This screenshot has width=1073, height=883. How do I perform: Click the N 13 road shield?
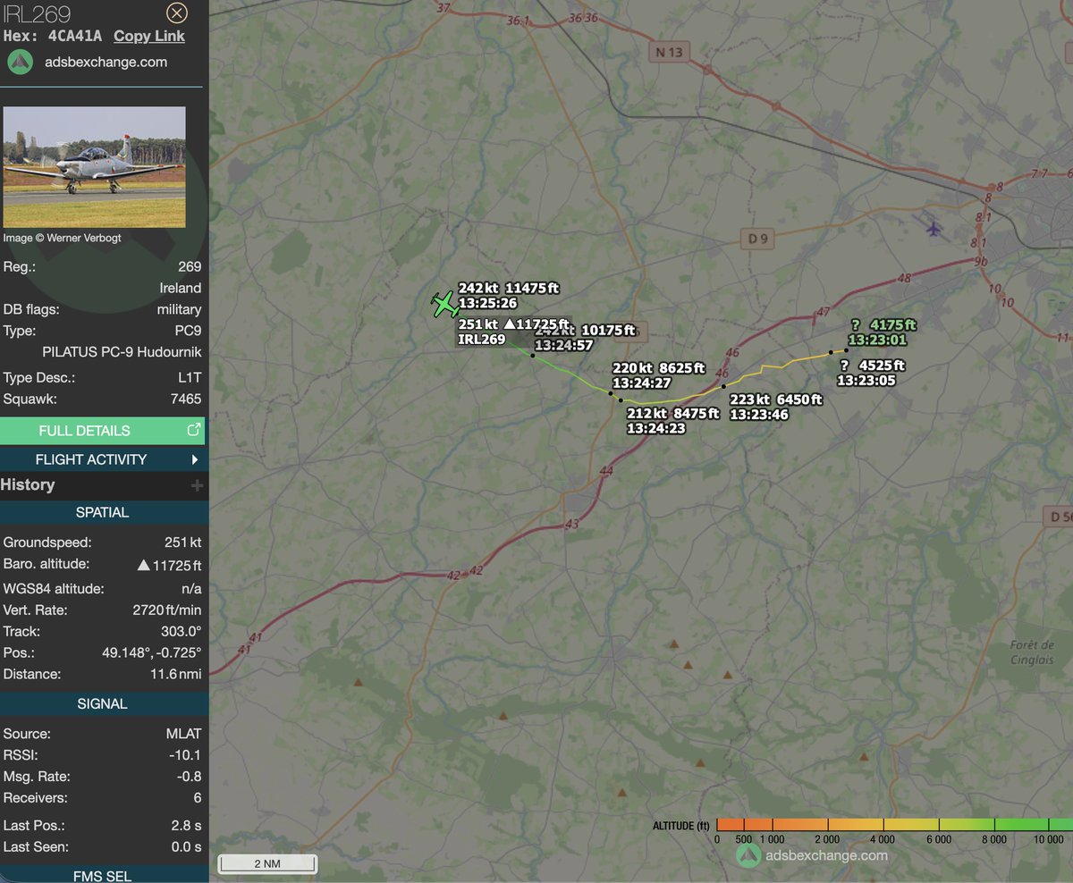coord(668,53)
